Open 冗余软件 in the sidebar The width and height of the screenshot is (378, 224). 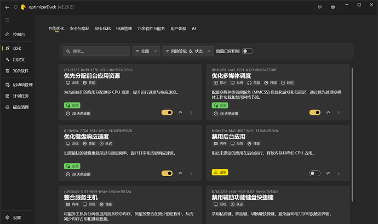18,71
